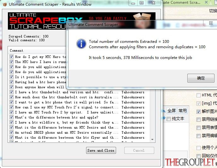Click YahooAnswers source in the DROID phone row
The width and height of the screenshot is (217, 168).
tap(133, 132)
